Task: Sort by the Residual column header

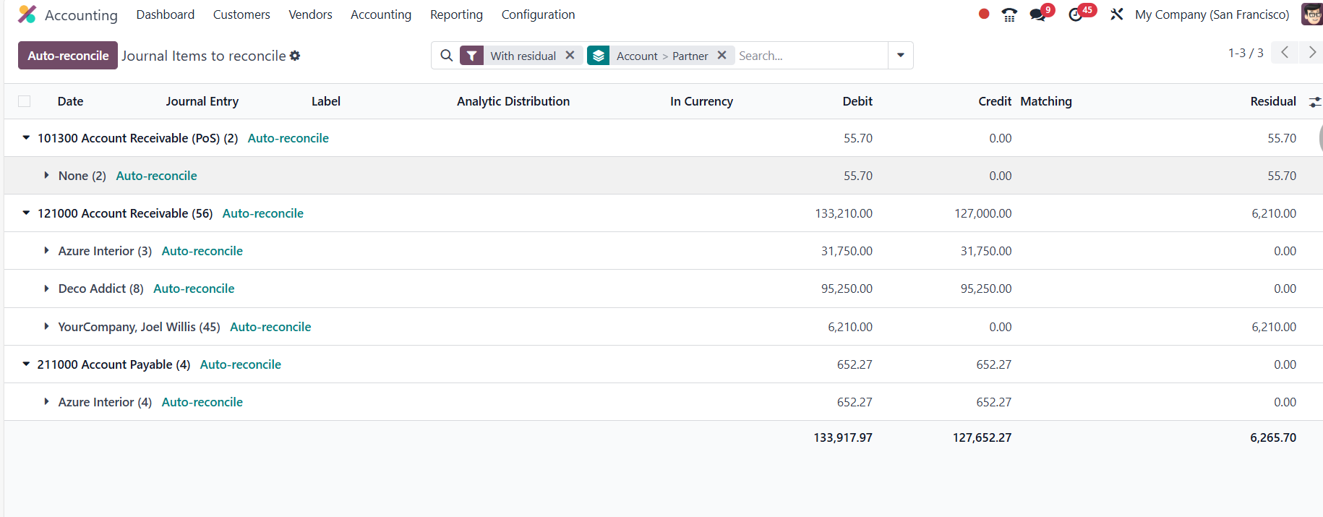Action: (x=1272, y=101)
